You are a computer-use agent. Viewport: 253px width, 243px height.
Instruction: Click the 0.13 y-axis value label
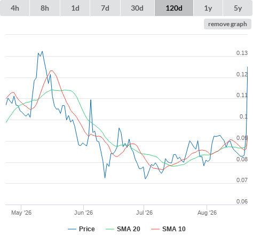point(242,53)
